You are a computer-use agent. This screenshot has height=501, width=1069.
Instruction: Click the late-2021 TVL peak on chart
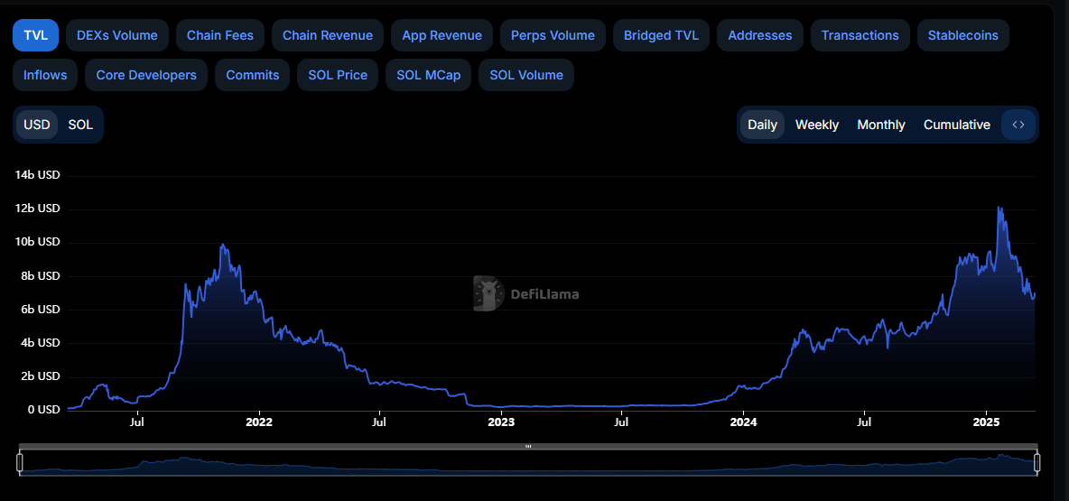pyautogui.click(x=222, y=245)
